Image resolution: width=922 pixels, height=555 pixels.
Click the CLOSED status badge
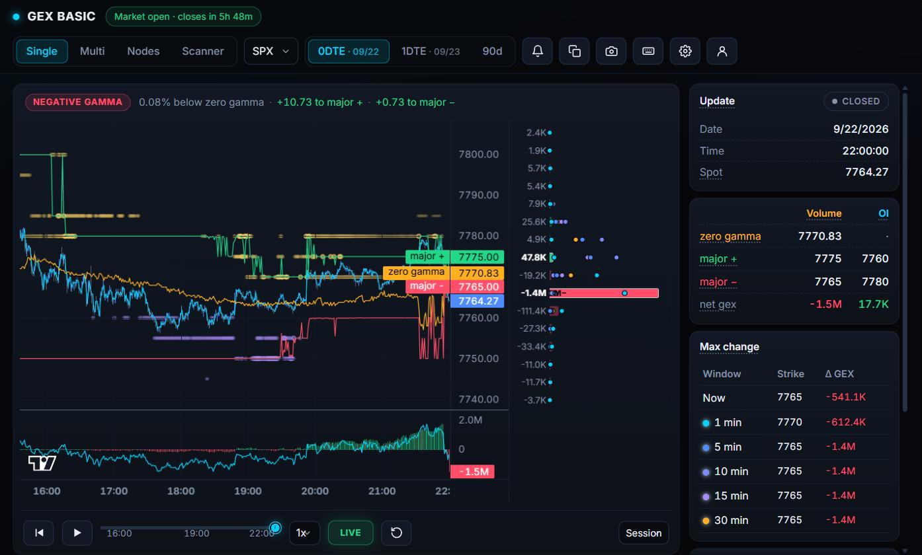pyautogui.click(x=857, y=101)
